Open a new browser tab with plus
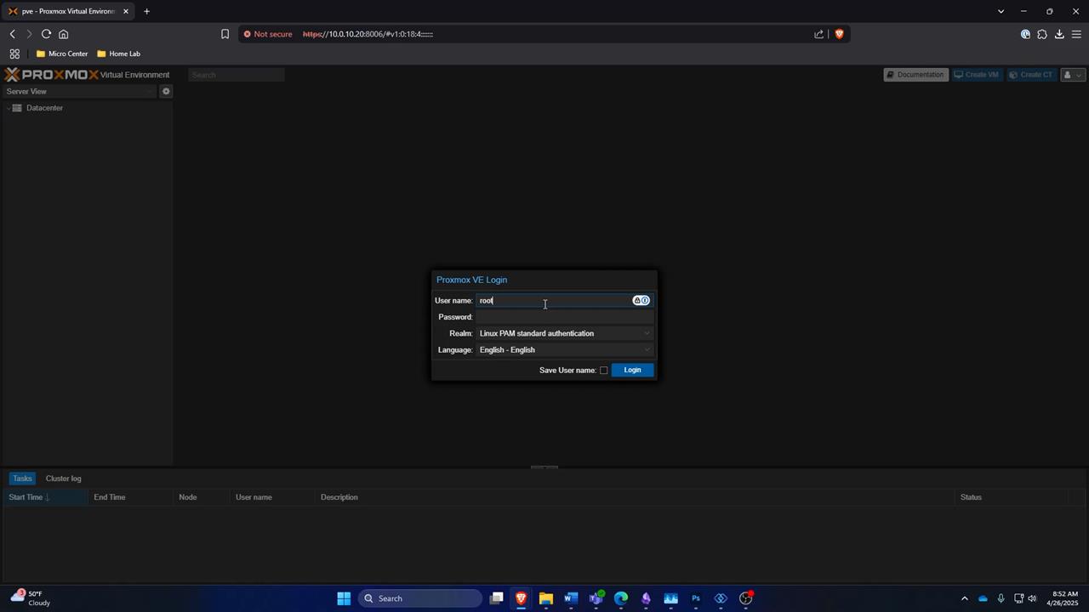1089x612 pixels. pos(146,11)
